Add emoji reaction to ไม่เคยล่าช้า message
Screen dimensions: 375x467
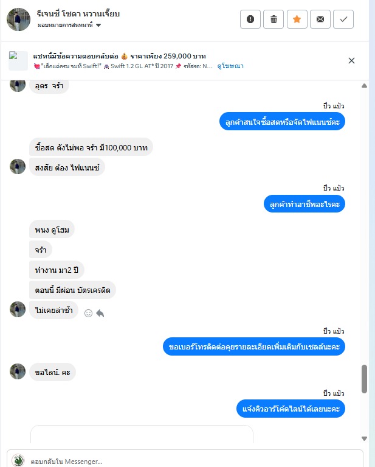(88, 314)
